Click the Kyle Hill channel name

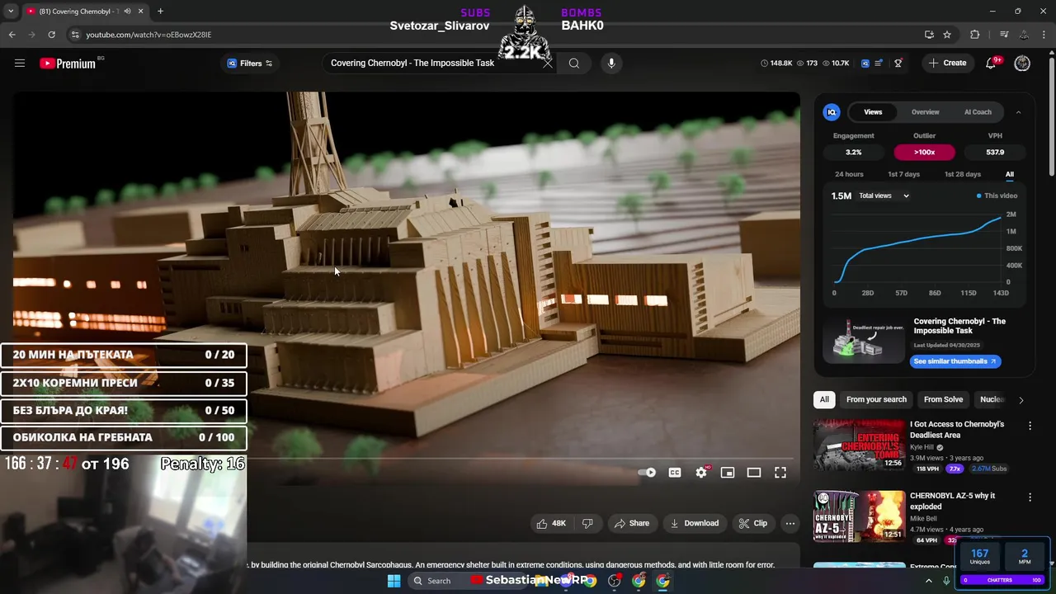tap(922, 447)
